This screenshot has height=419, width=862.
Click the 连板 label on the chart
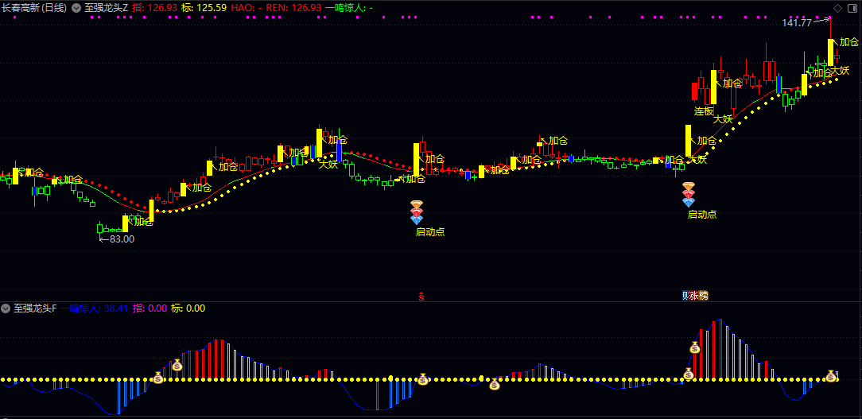703,111
